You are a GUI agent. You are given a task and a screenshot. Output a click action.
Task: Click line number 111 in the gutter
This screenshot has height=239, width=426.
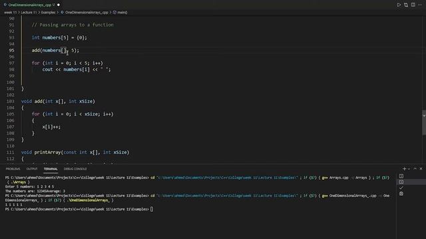[x=11, y=152]
